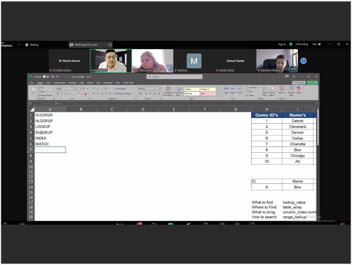Click the Comments button
This screenshot has height=265, width=352.
[299, 82]
